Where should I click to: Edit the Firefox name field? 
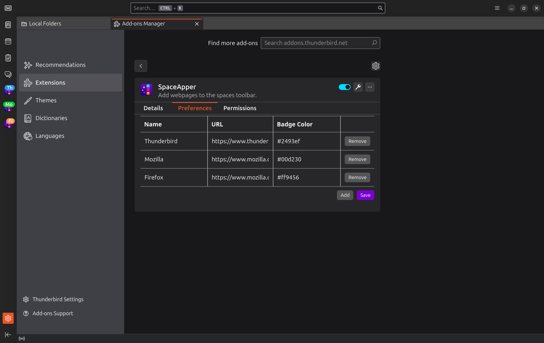174,177
